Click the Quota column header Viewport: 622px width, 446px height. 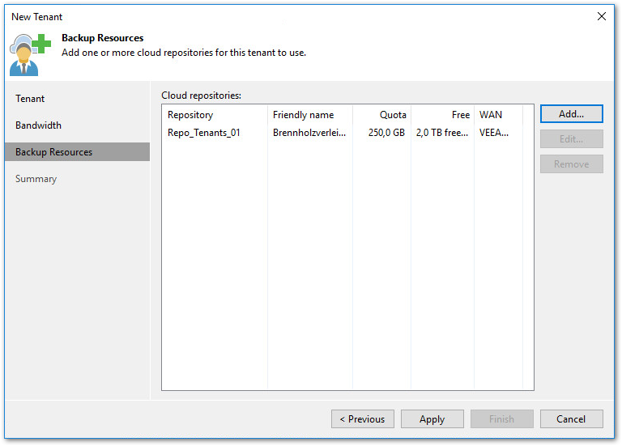click(x=393, y=115)
